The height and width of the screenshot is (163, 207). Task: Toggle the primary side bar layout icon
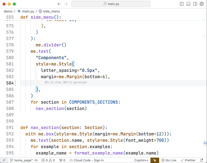(x=182, y=4)
